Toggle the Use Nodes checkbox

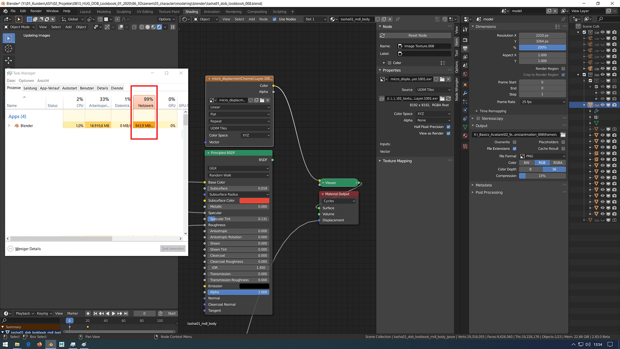tap(275, 19)
